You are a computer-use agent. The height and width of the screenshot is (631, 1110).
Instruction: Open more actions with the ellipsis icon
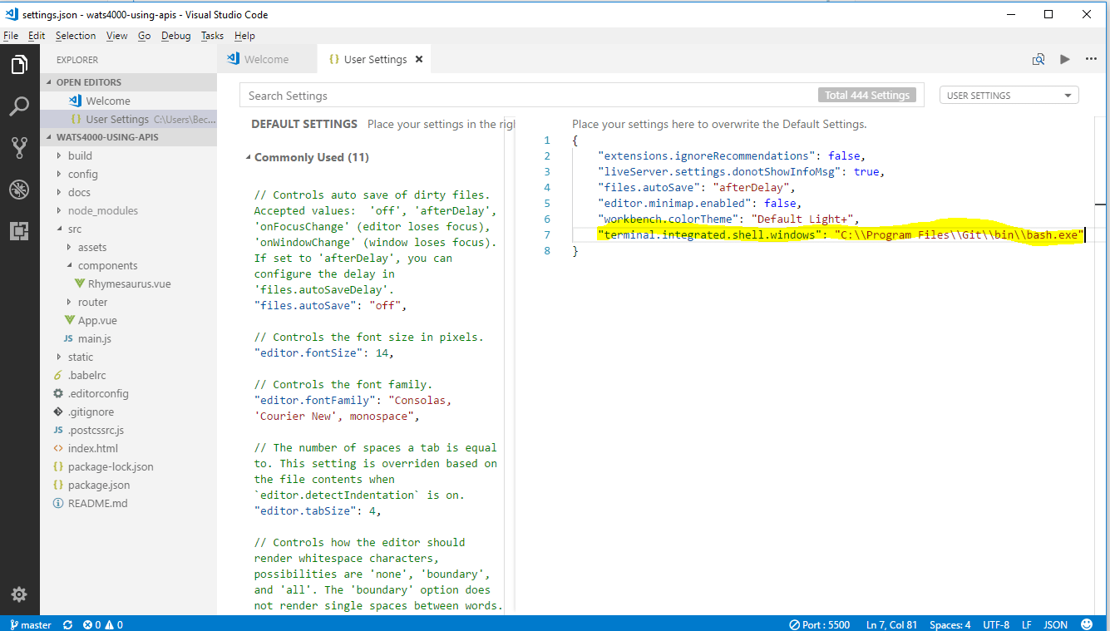tap(1092, 59)
